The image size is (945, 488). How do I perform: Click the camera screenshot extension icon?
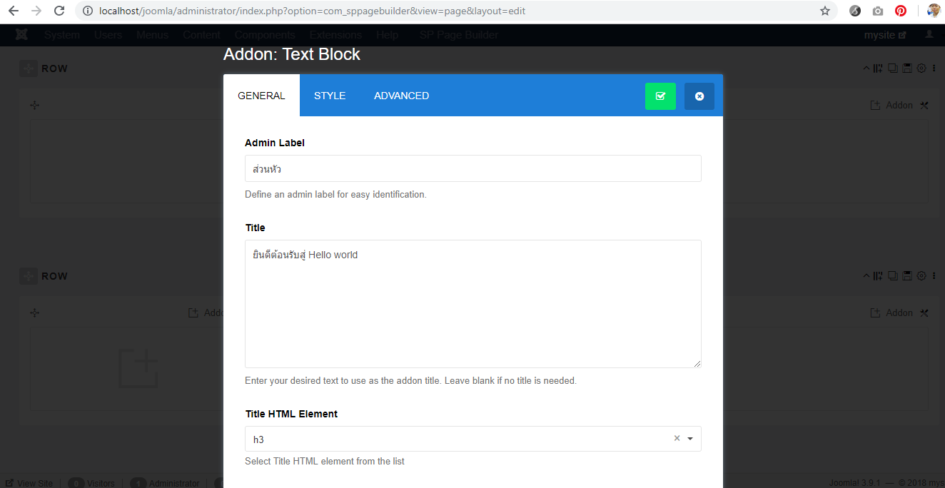click(x=878, y=11)
